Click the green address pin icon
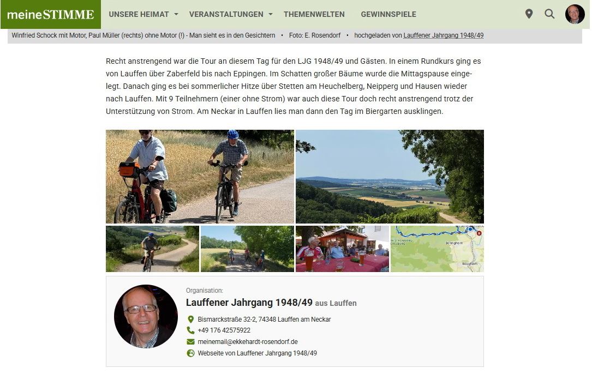The height and width of the screenshot is (374, 592). [190, 319]
